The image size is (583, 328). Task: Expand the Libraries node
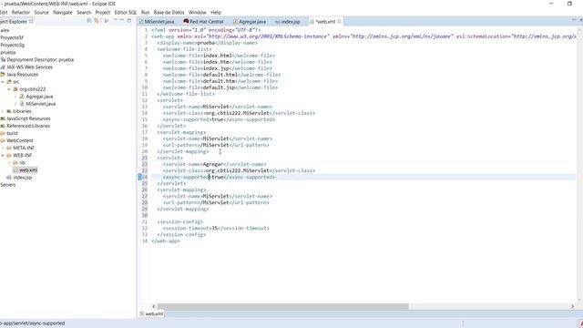[3, 111]
